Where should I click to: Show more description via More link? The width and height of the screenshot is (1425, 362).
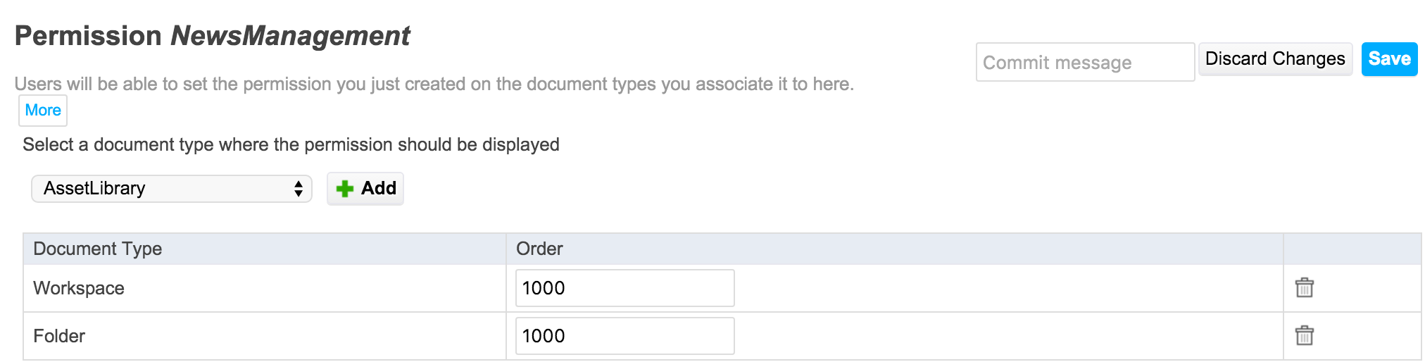[x=43, y=111]
